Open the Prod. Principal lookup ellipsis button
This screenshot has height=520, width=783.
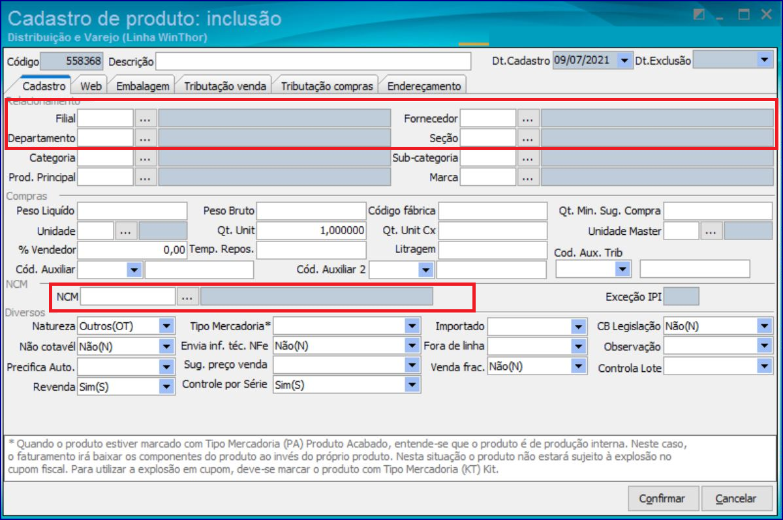point(145,177)
